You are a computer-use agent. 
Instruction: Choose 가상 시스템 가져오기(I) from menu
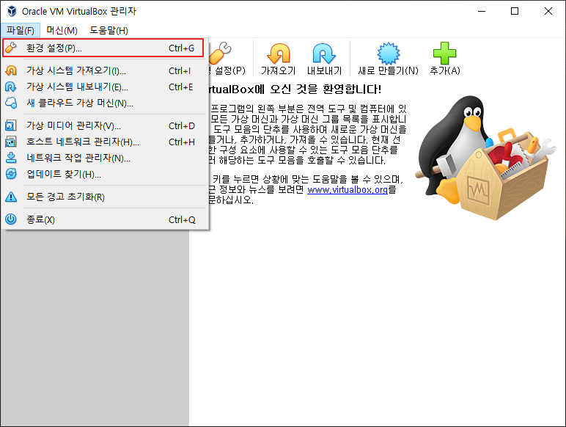tap(105, 70)
